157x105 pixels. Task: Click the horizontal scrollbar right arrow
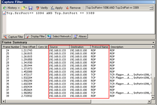[x=149, y=101]
